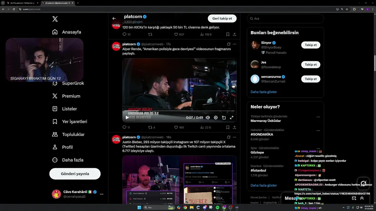Show more under Bunları beğenebilirsin
376x211 pixels.
[264, 92]
